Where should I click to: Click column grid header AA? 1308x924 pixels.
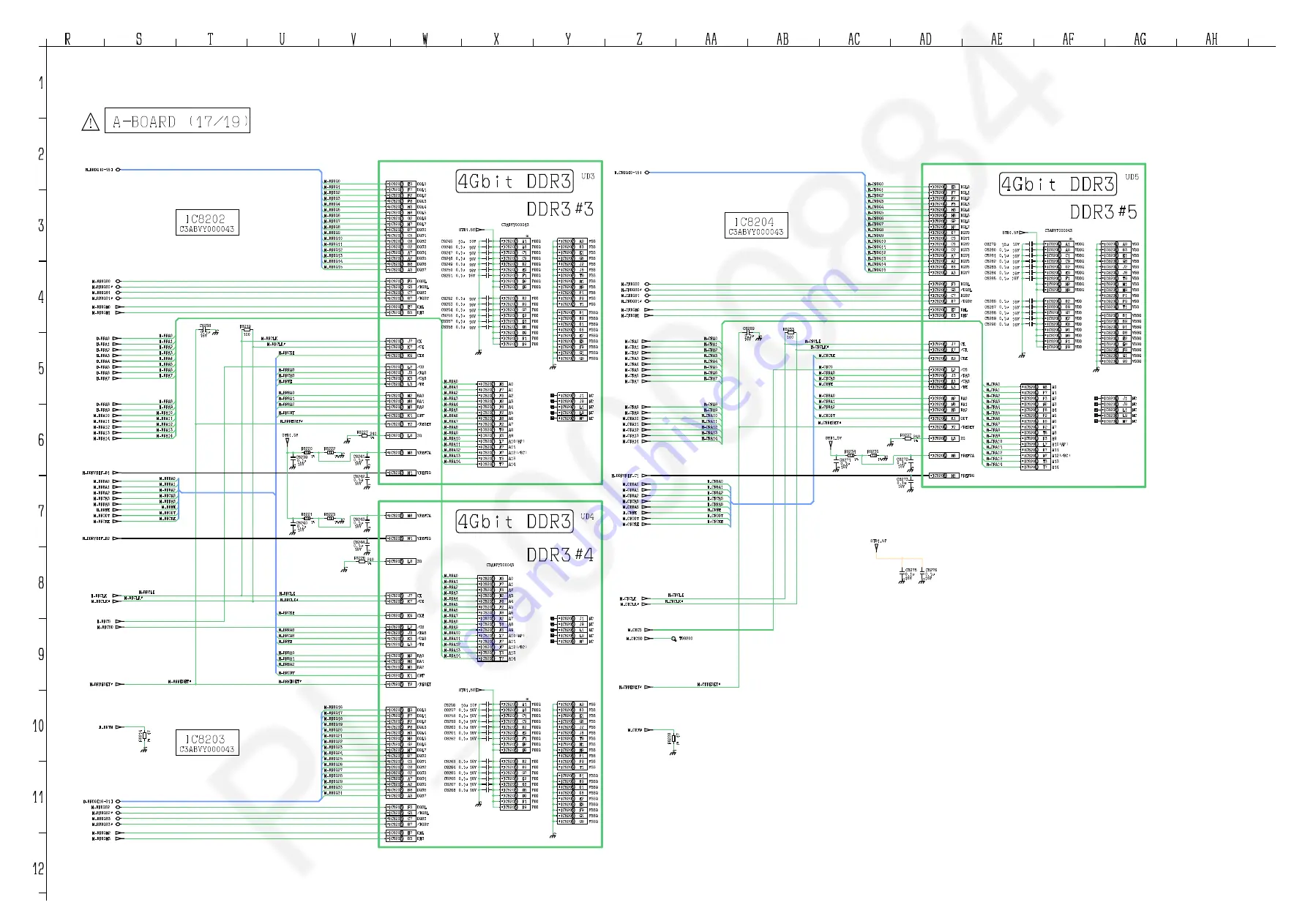711,40
